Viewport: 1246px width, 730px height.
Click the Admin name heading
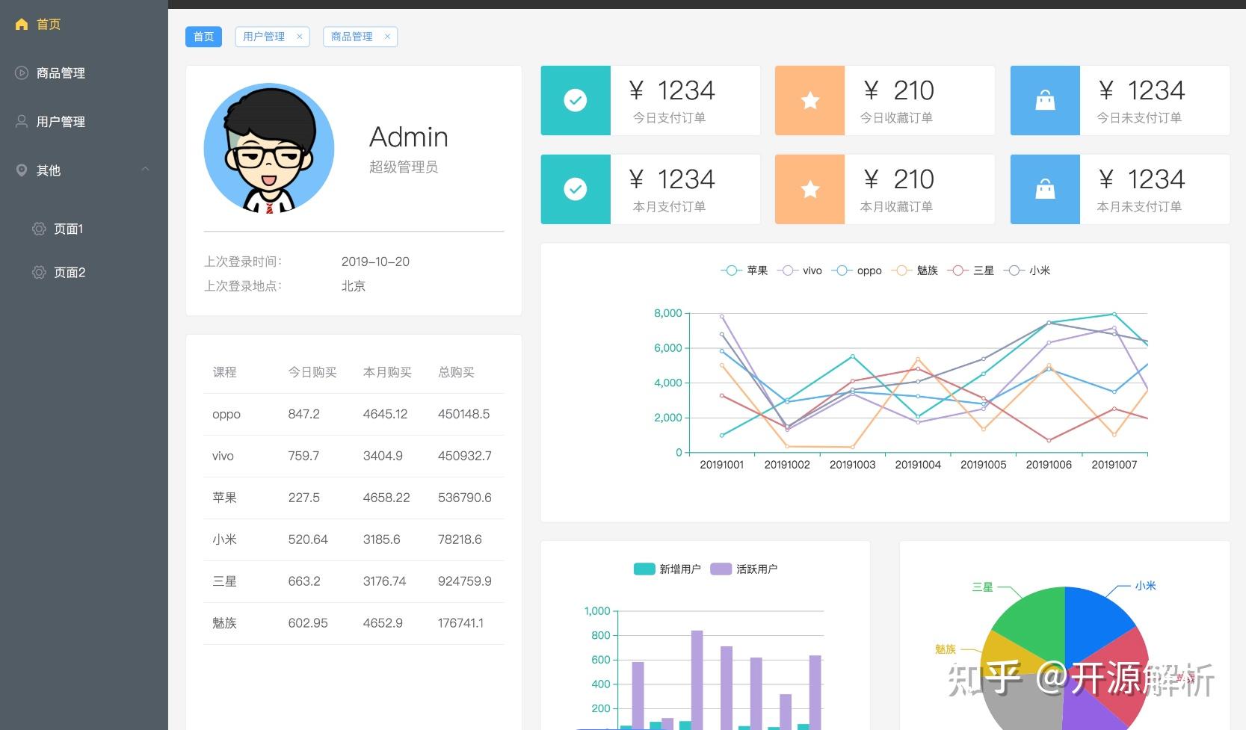point(409,137)
